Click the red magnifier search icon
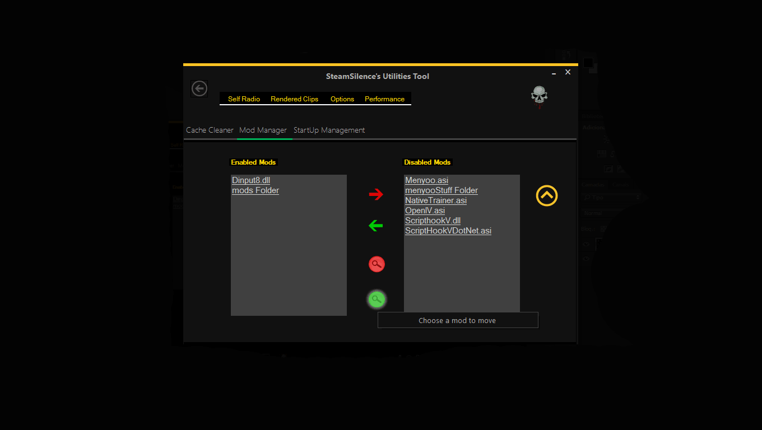Viewport: 762px width, 430px height. point(377,264)
